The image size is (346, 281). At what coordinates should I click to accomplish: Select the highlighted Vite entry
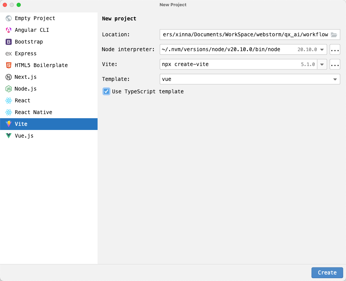[x=49, y=124]
